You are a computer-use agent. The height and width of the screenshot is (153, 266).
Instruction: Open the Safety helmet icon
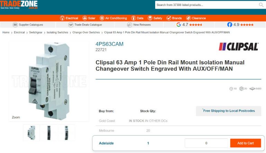[x=150, y=18]
